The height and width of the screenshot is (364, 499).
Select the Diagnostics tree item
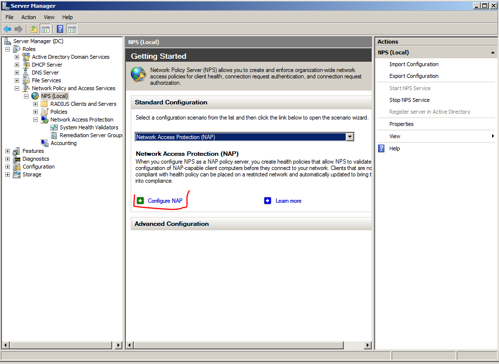click(x=36, y=159)
